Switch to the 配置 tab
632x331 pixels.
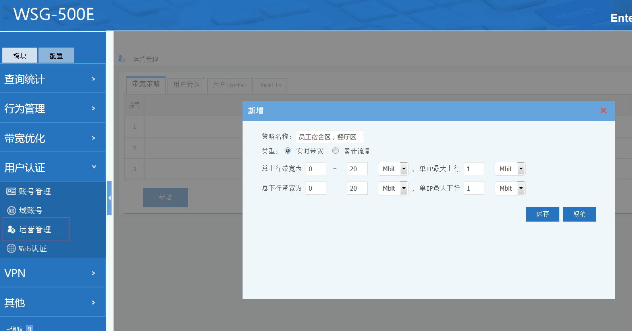[x=56, y=55]
